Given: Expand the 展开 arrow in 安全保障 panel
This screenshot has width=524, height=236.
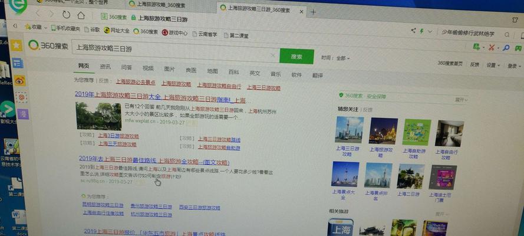Looking at the screenshot, I should [x=461, y=100].
